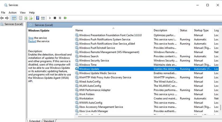Open the Help menu
The width and height of the screenshot is (222, 122).
[32, 13]
